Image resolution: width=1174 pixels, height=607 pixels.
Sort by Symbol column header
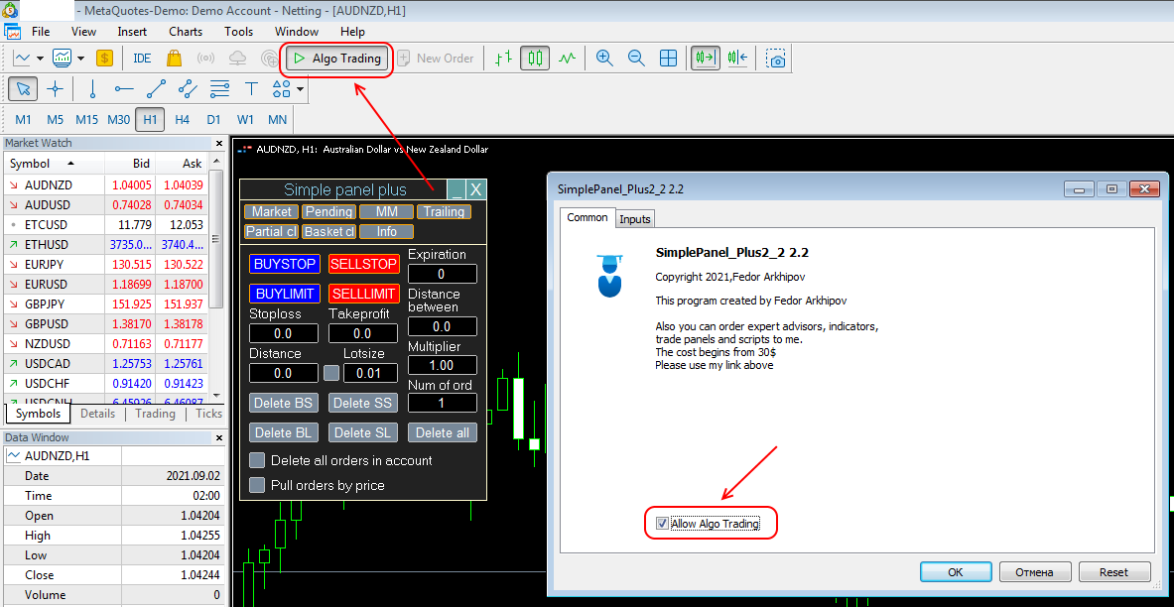coord(54,163)
